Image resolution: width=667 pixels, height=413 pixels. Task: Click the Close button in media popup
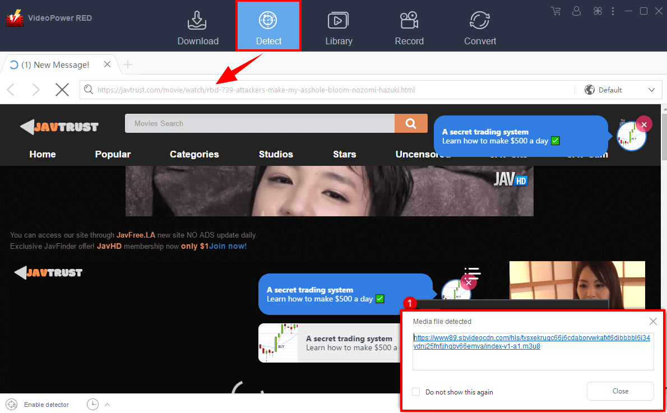point(620,391)
